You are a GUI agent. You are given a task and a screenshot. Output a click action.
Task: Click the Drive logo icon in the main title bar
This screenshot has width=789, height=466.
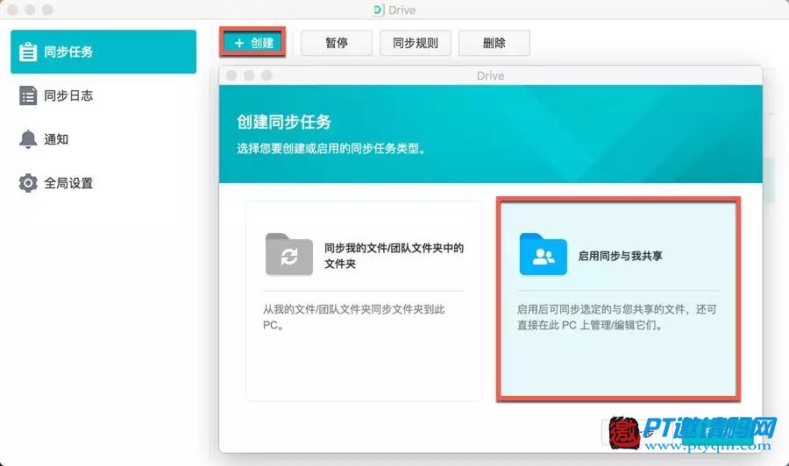coord(379,10)
